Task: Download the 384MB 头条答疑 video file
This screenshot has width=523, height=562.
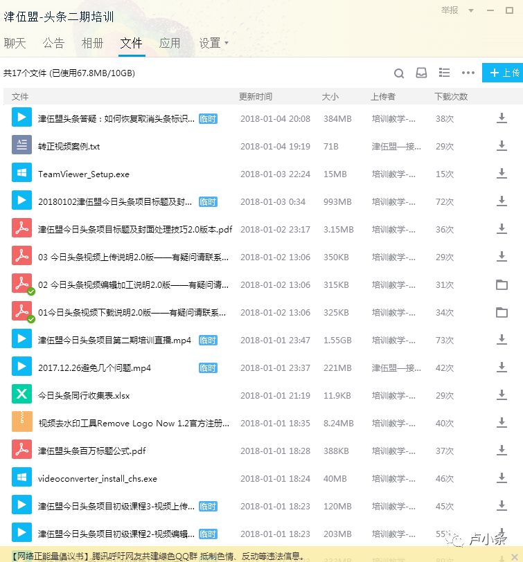Action: [502, 118]
